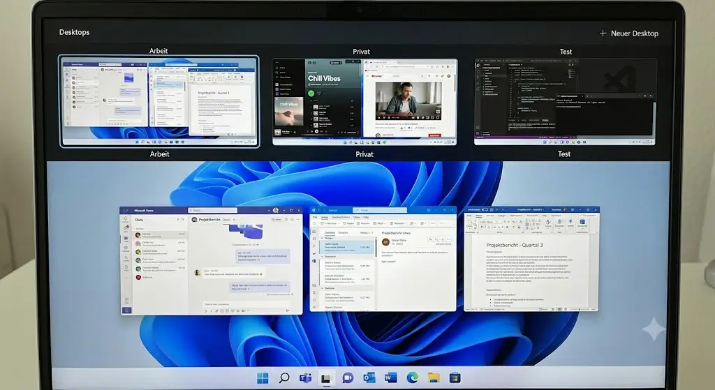The height and width of the screenshot is (390, 715).
Task: Click the Word save icon
Action: point(491,209)
